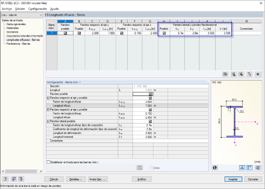This screenshot has height=189, width=265.
Task: Click table cell kz value 0.7le
Action: (177, 33)
